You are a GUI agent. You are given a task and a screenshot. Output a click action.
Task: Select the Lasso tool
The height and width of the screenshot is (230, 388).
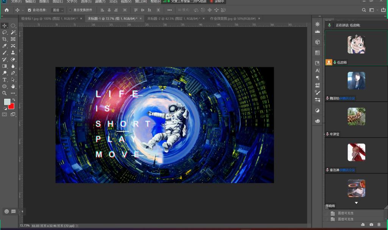5,33
